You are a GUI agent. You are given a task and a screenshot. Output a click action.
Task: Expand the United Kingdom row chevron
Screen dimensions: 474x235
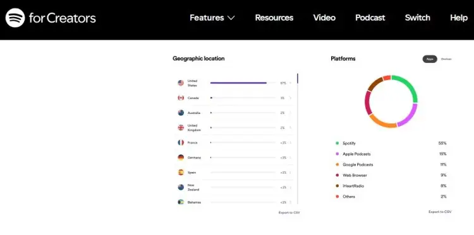pyautogui.click(x=290, y=128)
